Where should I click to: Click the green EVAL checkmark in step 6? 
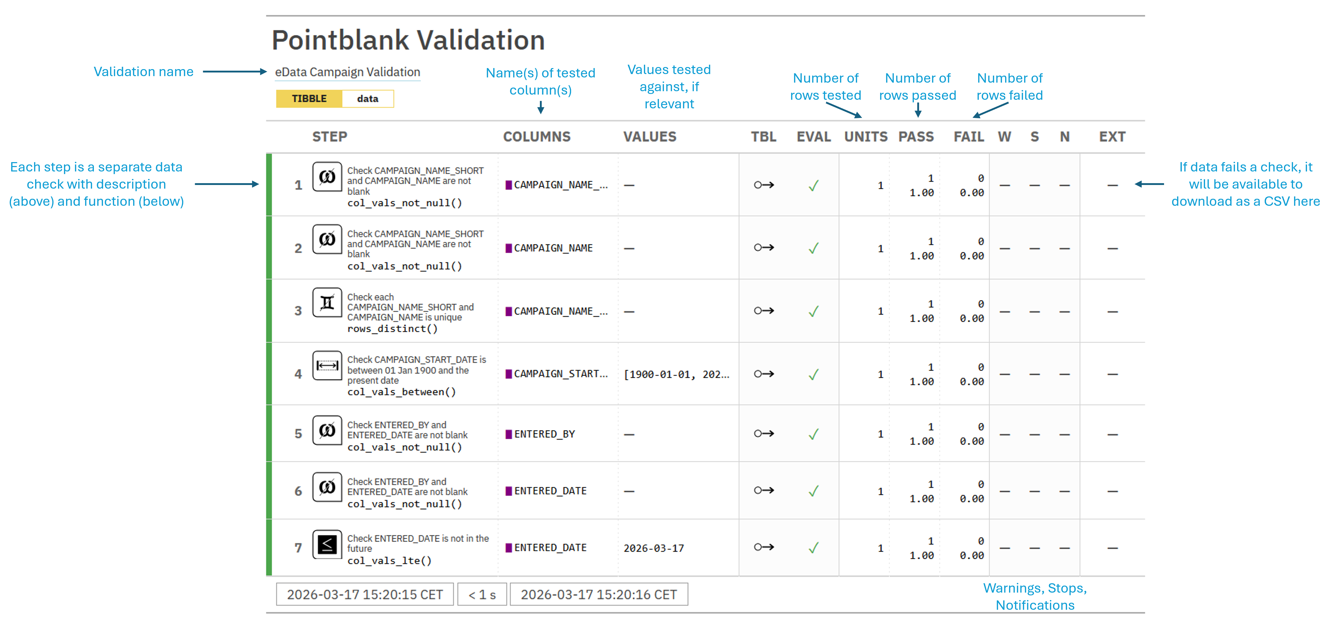click(x=813, y=491)
